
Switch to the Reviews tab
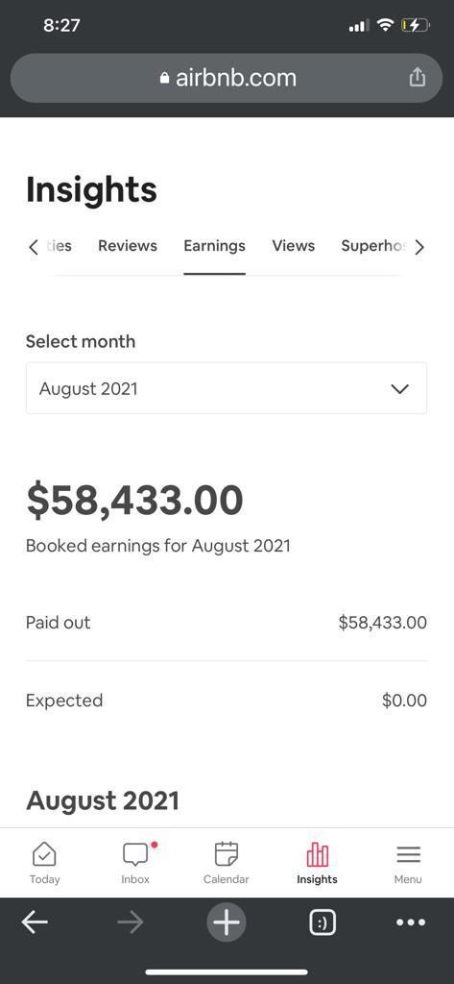point(128,246)
